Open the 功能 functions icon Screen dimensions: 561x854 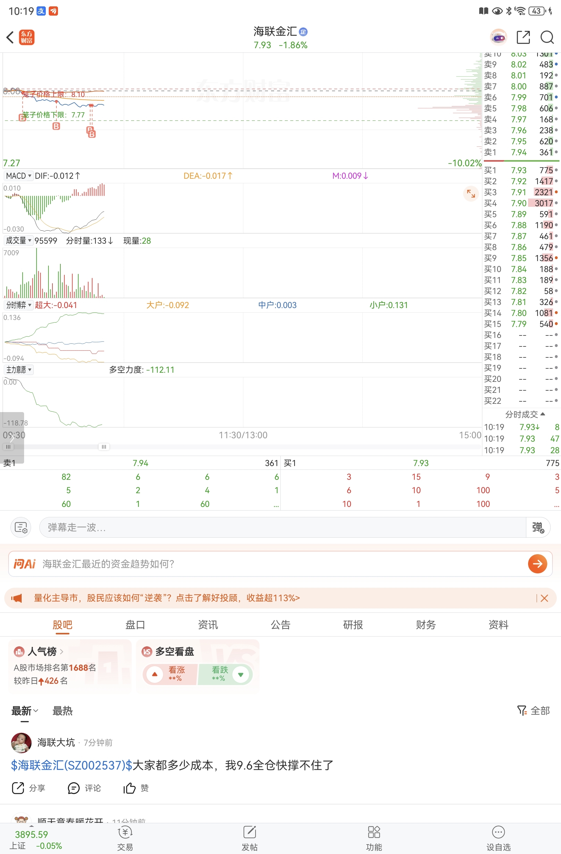374,832
